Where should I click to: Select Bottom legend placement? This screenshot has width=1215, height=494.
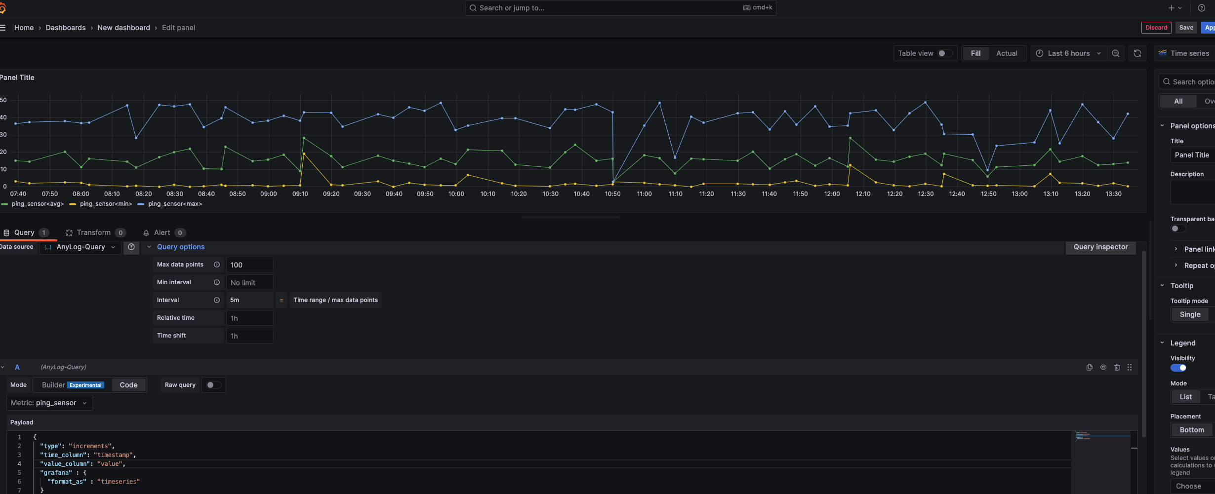[x=1192, y=430]
